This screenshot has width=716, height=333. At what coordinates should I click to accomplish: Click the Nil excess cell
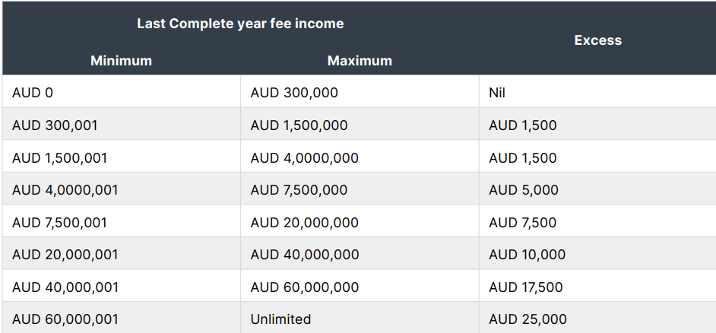[x=497, y=93]
